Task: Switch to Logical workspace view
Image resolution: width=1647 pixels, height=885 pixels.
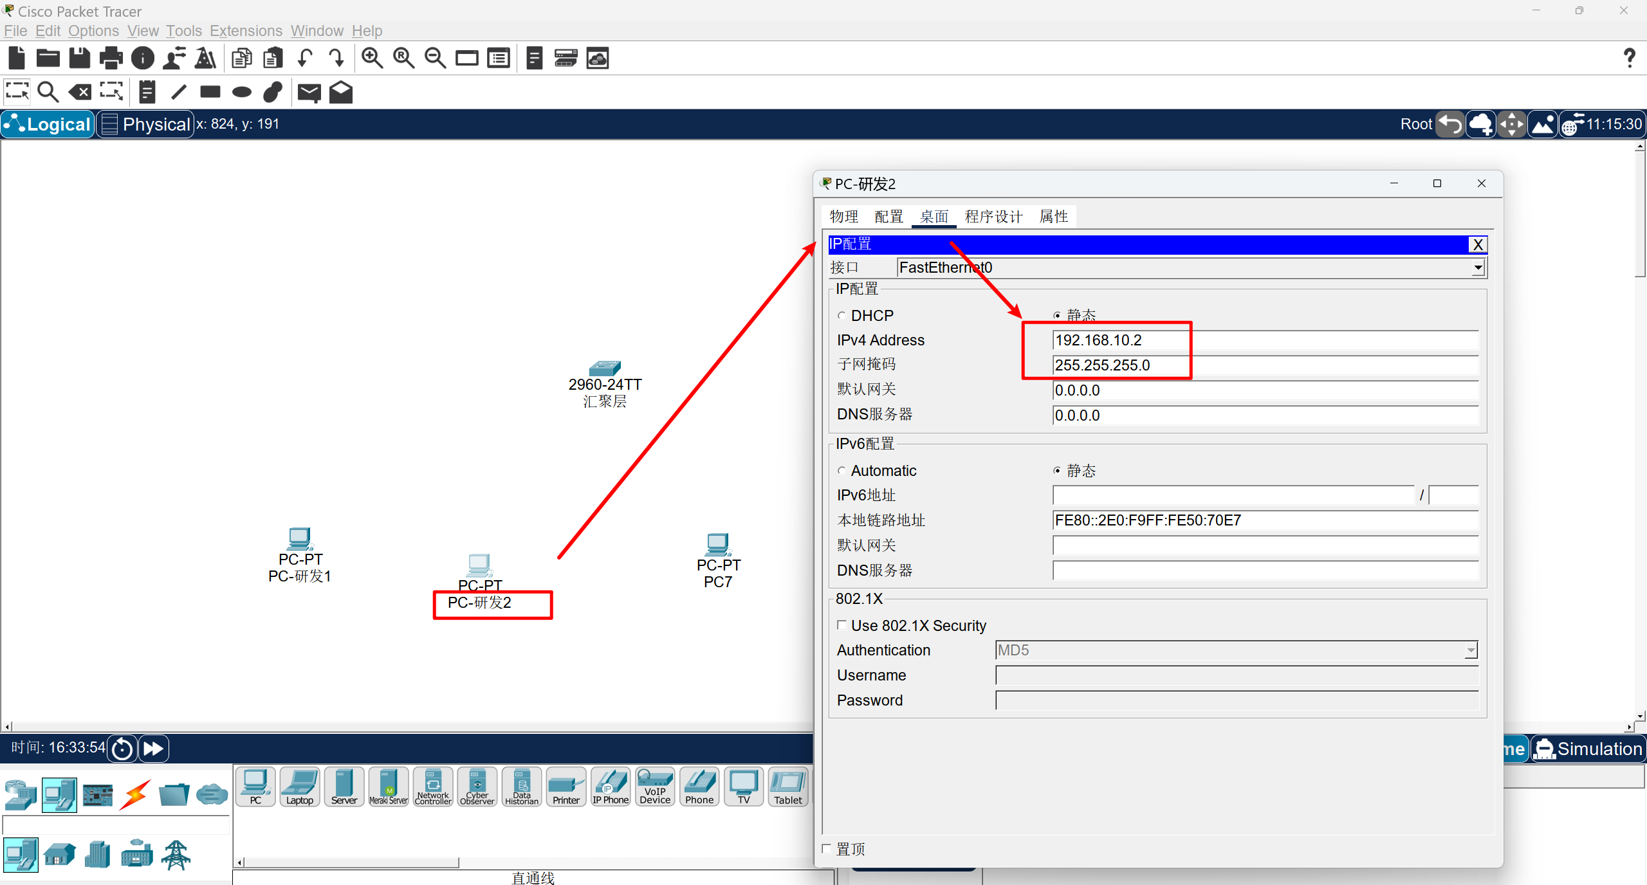Action: pyautogui.click(x=48, y=124)
